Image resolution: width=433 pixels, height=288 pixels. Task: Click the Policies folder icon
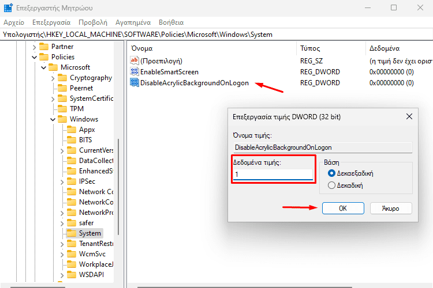click(44, 57)
